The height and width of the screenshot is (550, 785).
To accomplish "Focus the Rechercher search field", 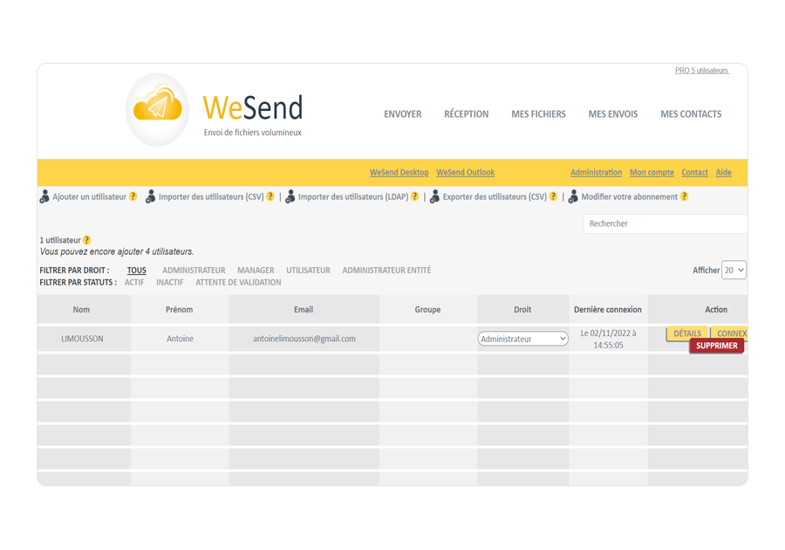I will click(x=665, y=223).
